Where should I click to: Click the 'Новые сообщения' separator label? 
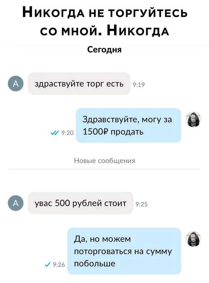click(105, 161)
